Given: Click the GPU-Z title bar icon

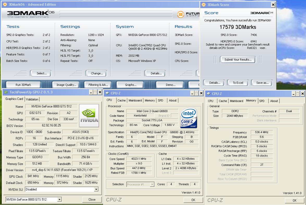Looking at the screenshot, I should click(x=6, y=92).
